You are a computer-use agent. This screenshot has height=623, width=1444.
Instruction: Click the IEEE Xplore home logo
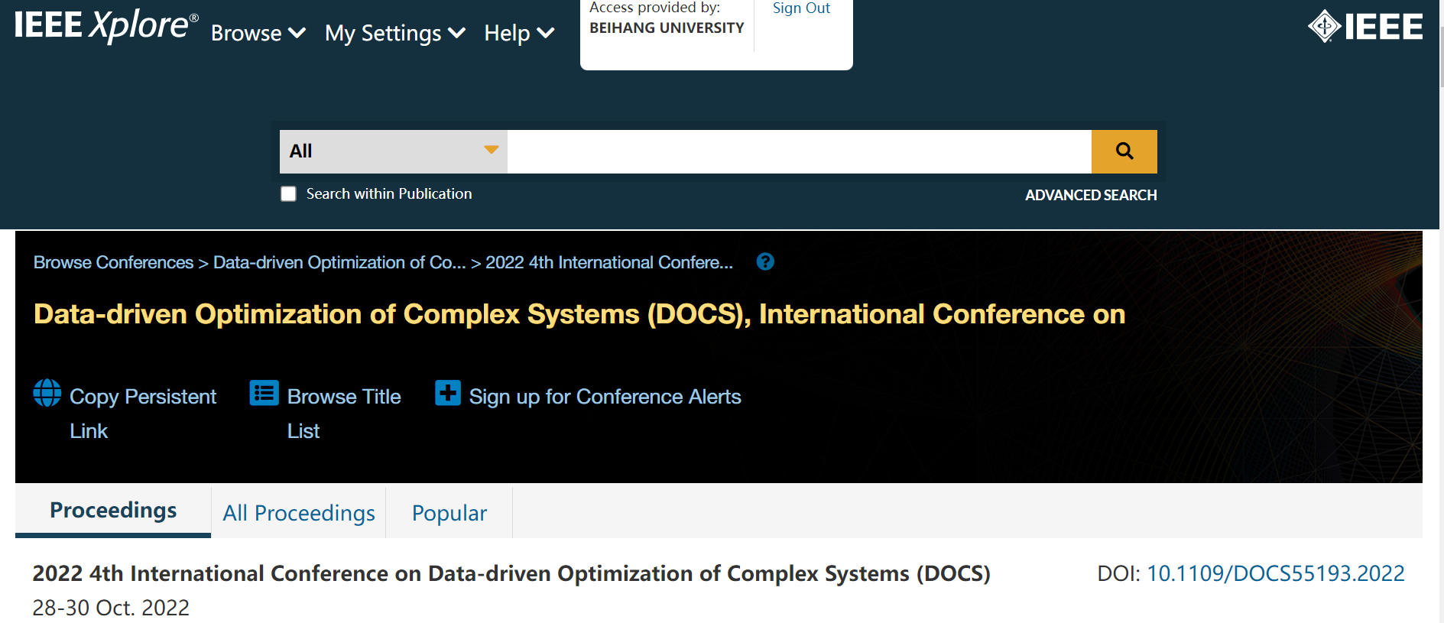[x=106, y=26]
